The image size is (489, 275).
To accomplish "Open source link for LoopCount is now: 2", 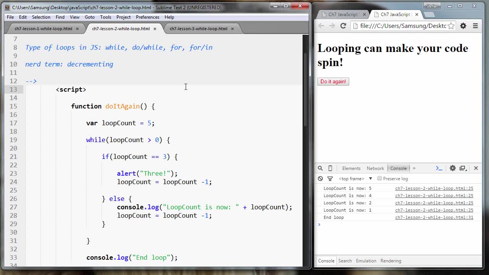I will 434,203.
